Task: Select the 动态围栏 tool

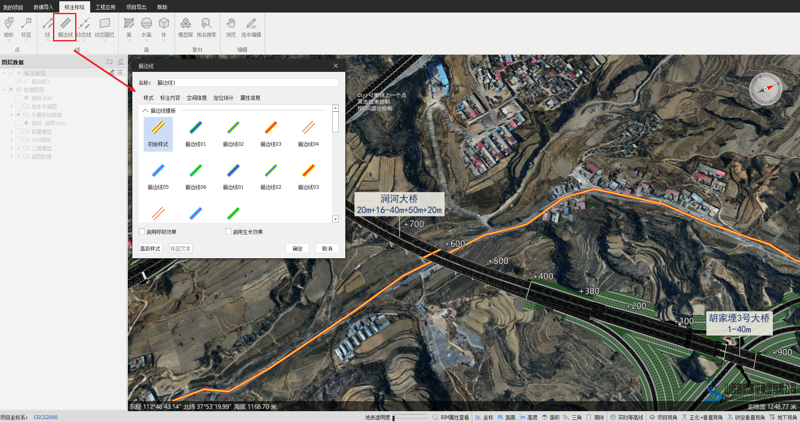Action: [x=104, y=27]
